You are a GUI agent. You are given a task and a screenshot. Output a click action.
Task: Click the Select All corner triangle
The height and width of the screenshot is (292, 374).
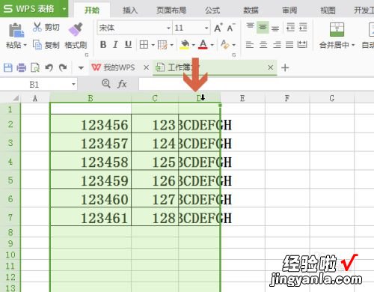[16, 98]
